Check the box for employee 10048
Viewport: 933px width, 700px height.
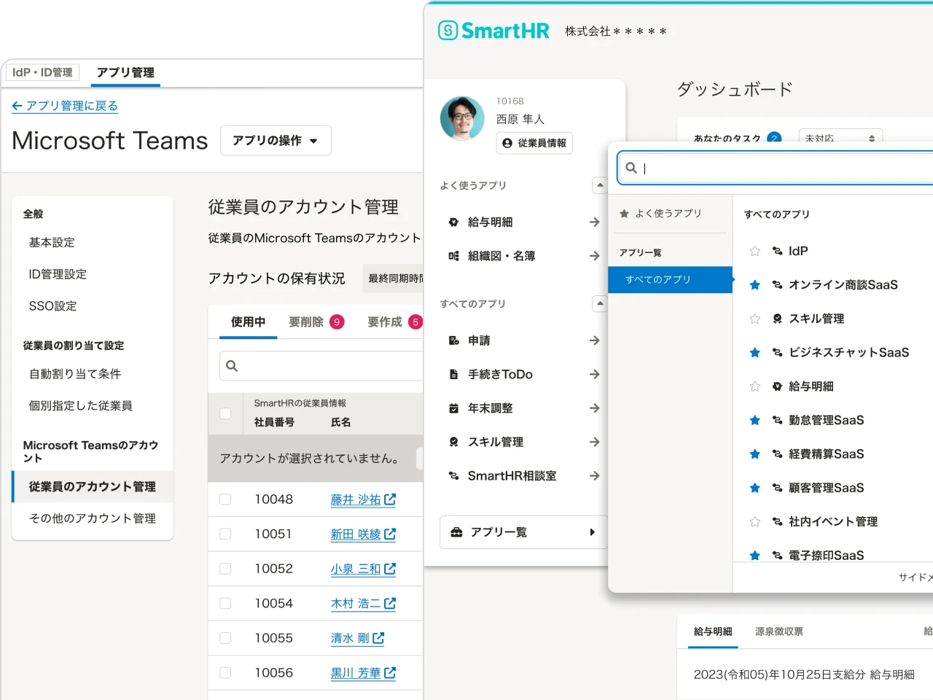tap(225, 499)
